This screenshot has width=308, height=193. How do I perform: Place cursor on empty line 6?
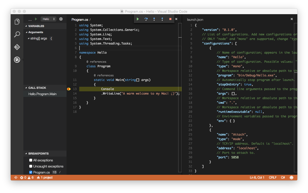tap(130, 48)
